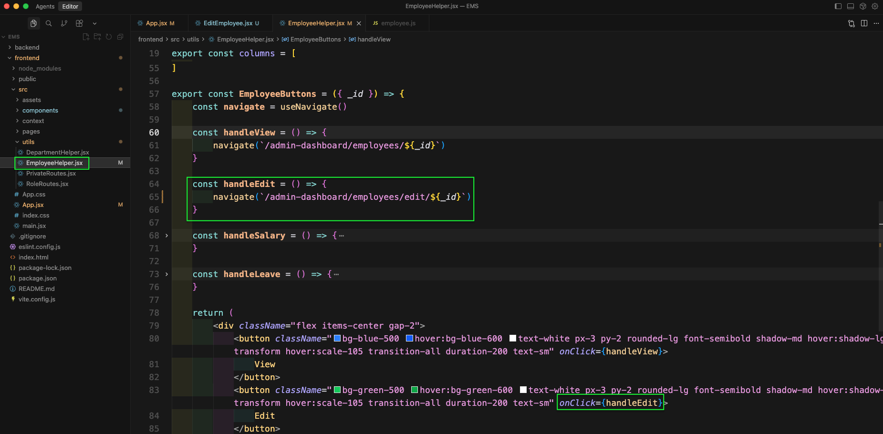Open App.jsx in the file tree
Image resolution: width=883 pixels, height=434 pixels.
pos(65,205)
